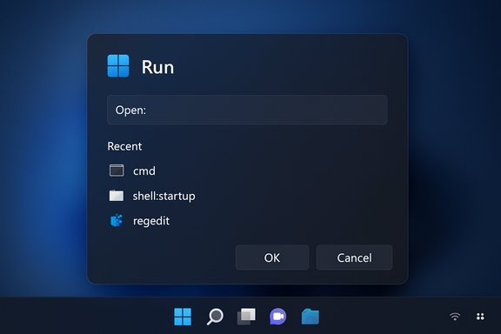
Task: Click the Open input field
Action: coord(247,110)
